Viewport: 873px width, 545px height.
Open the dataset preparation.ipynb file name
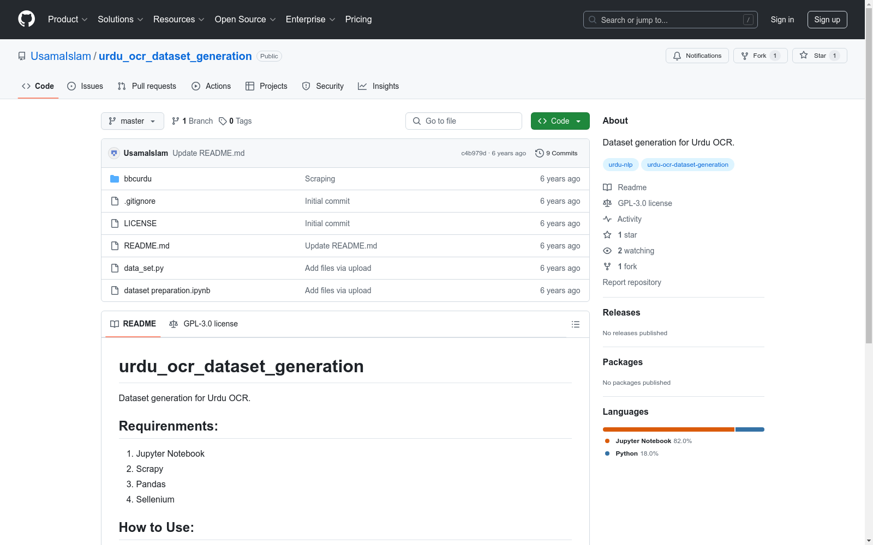tap(168, 290)
